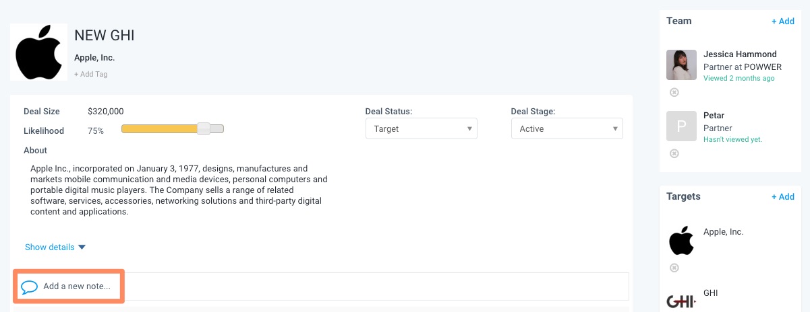Open the GHI target name

tap(711, 293)
